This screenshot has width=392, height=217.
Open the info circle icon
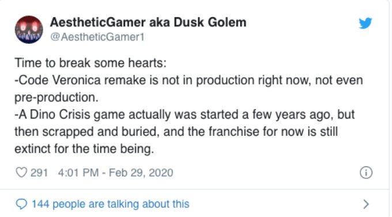click(x=366, y=173)
